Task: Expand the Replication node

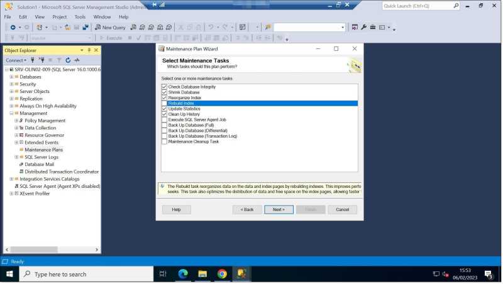Action: tap(11, 99)
